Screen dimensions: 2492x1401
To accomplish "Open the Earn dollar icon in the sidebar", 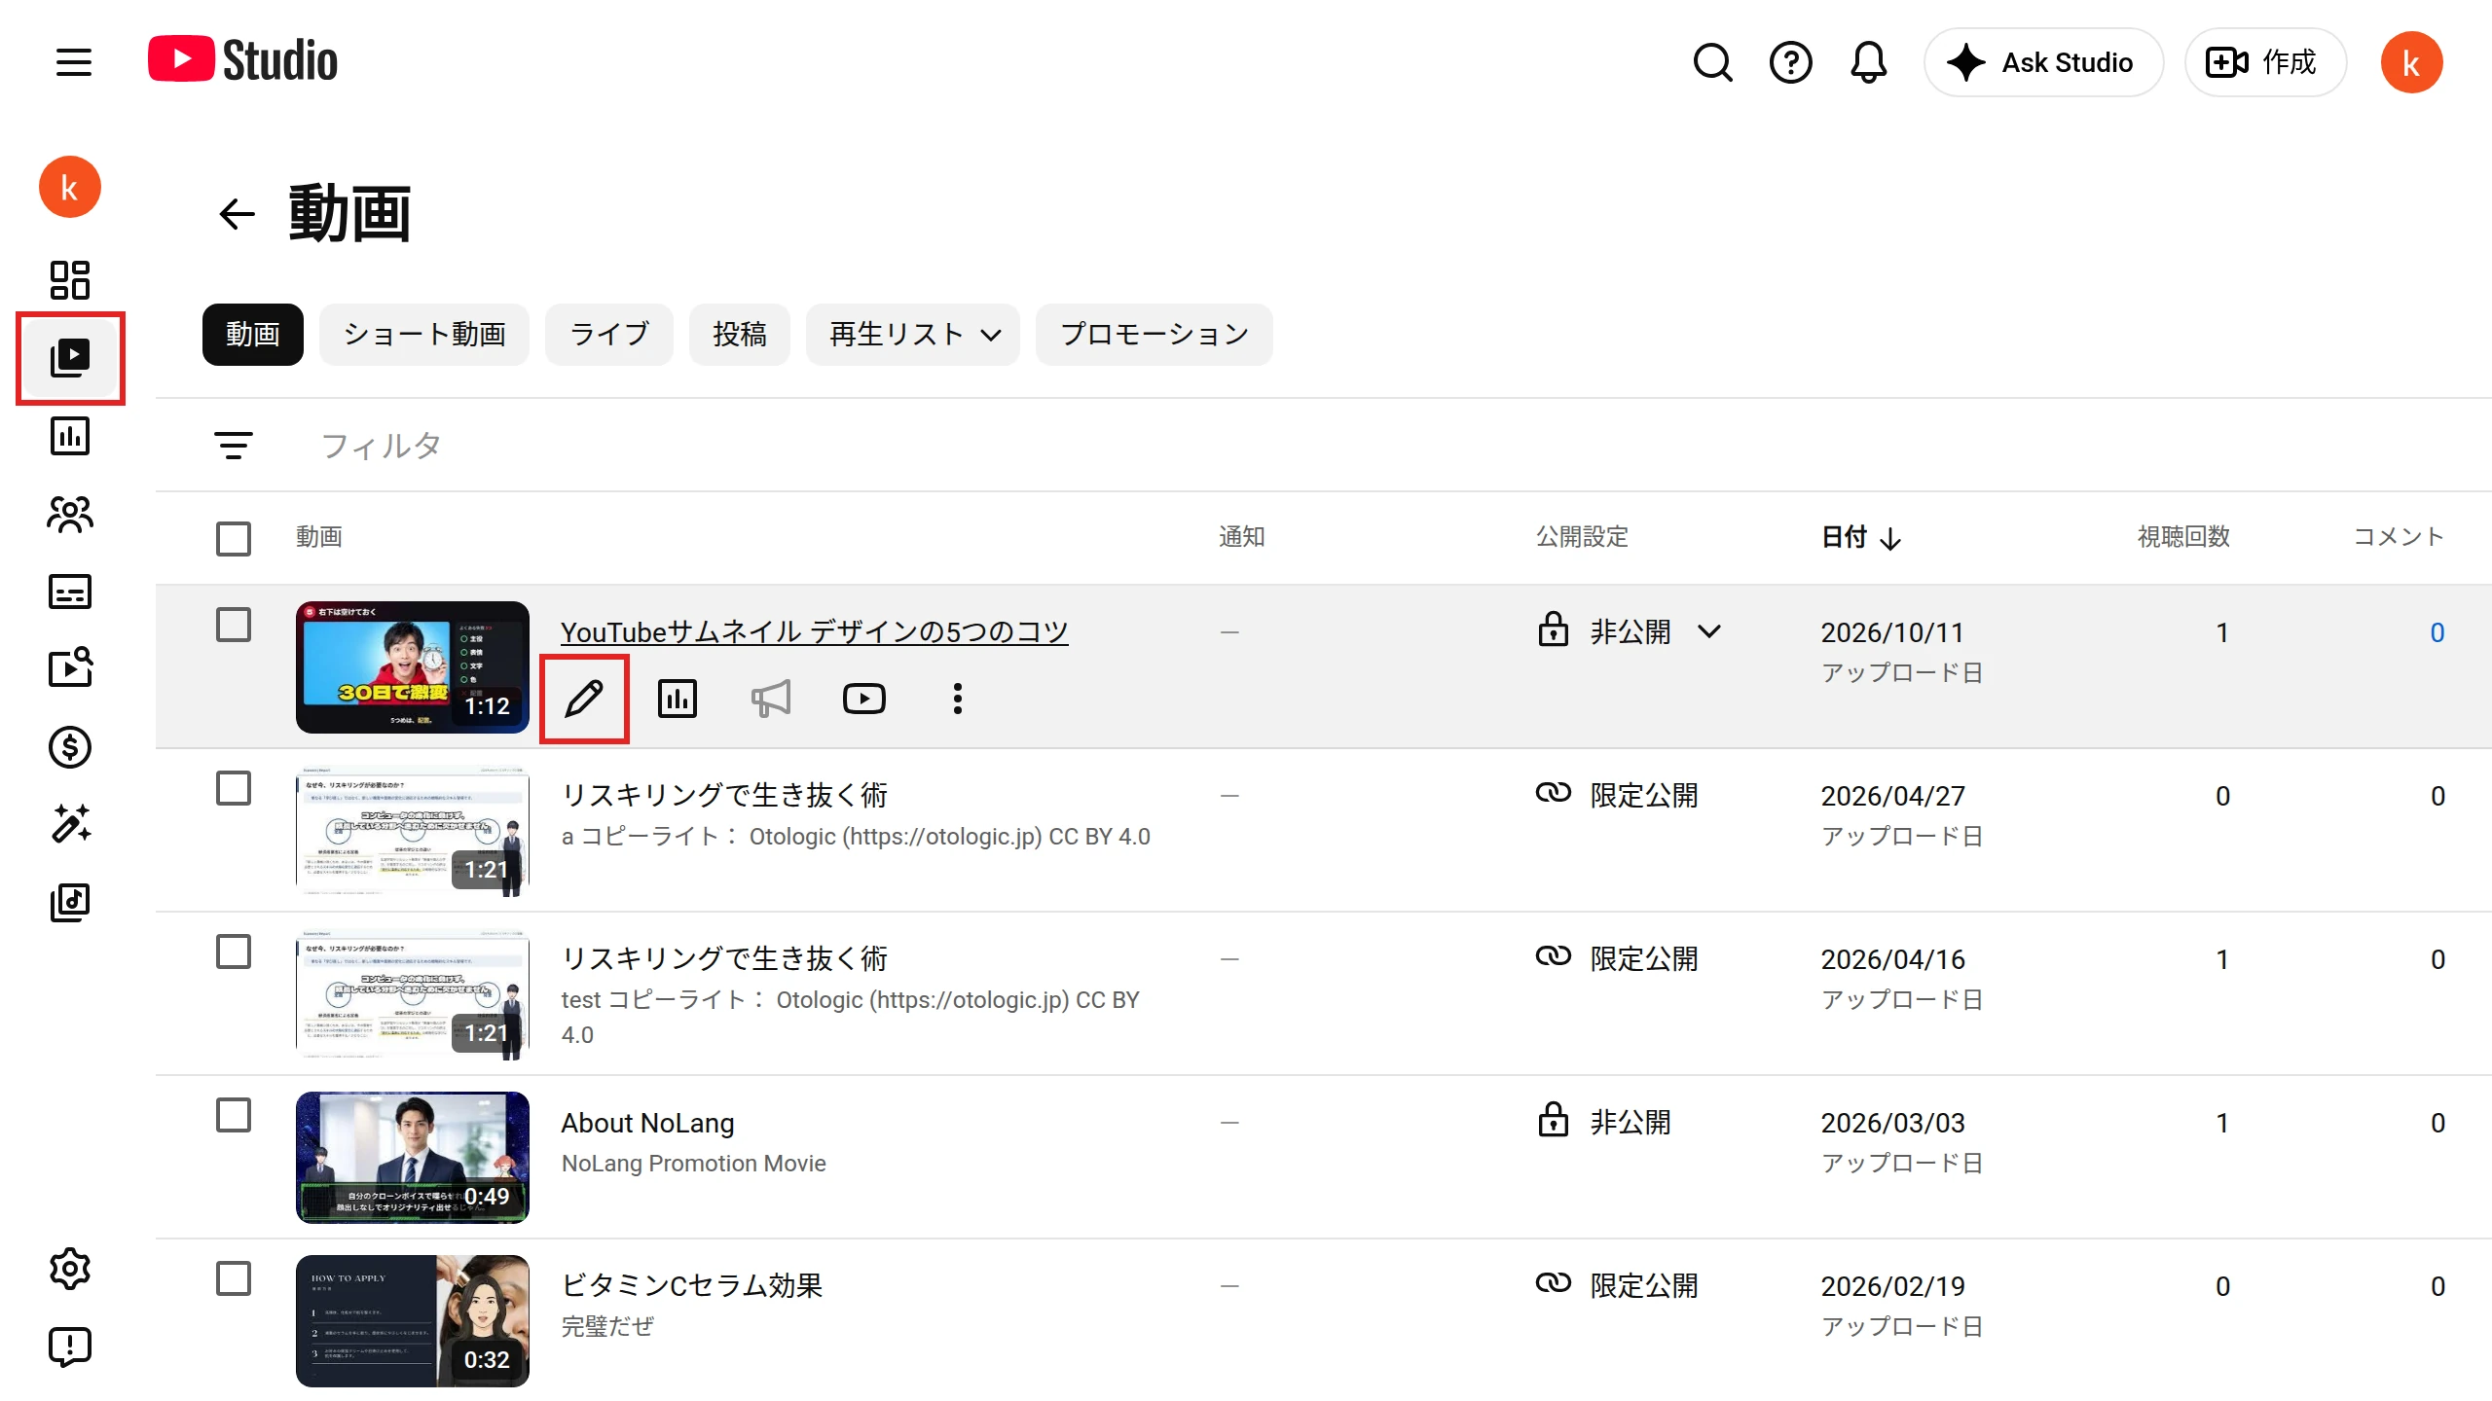I will click(70, 747).
